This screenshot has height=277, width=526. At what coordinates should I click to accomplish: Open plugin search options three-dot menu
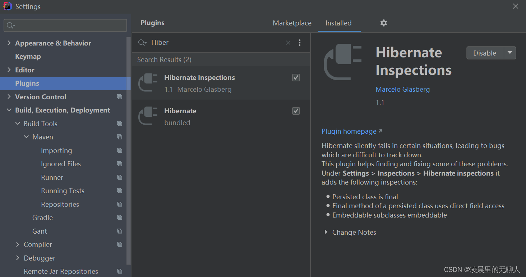pyautogui.click(x=300, y=43)
